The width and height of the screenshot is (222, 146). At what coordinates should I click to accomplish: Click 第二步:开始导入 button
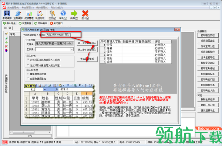coord(87,50)
